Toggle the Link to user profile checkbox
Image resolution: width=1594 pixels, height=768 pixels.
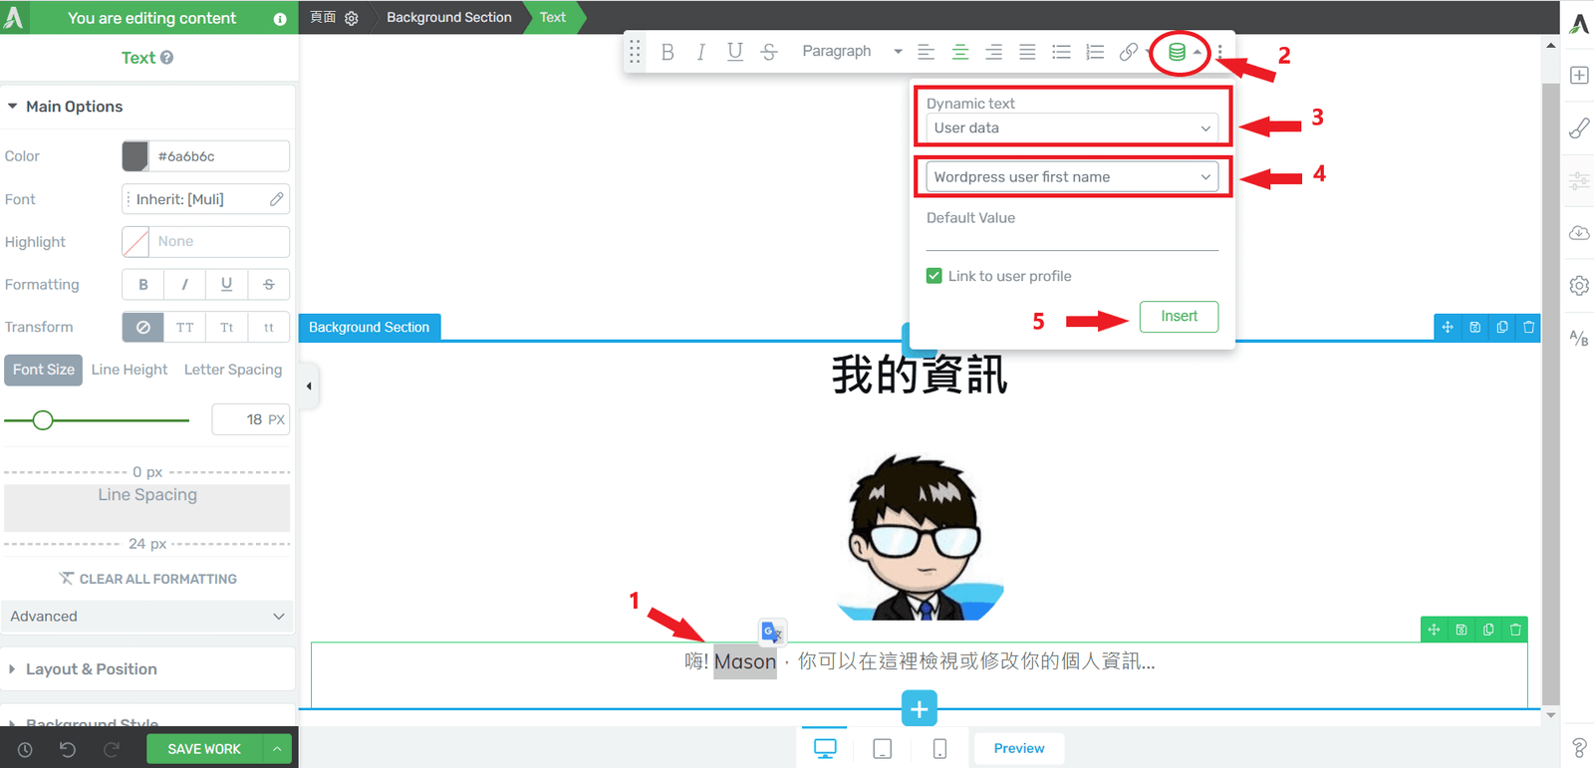click(933, 276)
